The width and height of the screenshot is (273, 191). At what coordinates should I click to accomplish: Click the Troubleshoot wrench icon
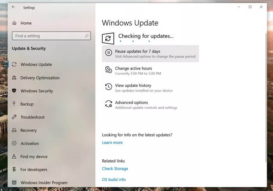click(x=14, y=117)
